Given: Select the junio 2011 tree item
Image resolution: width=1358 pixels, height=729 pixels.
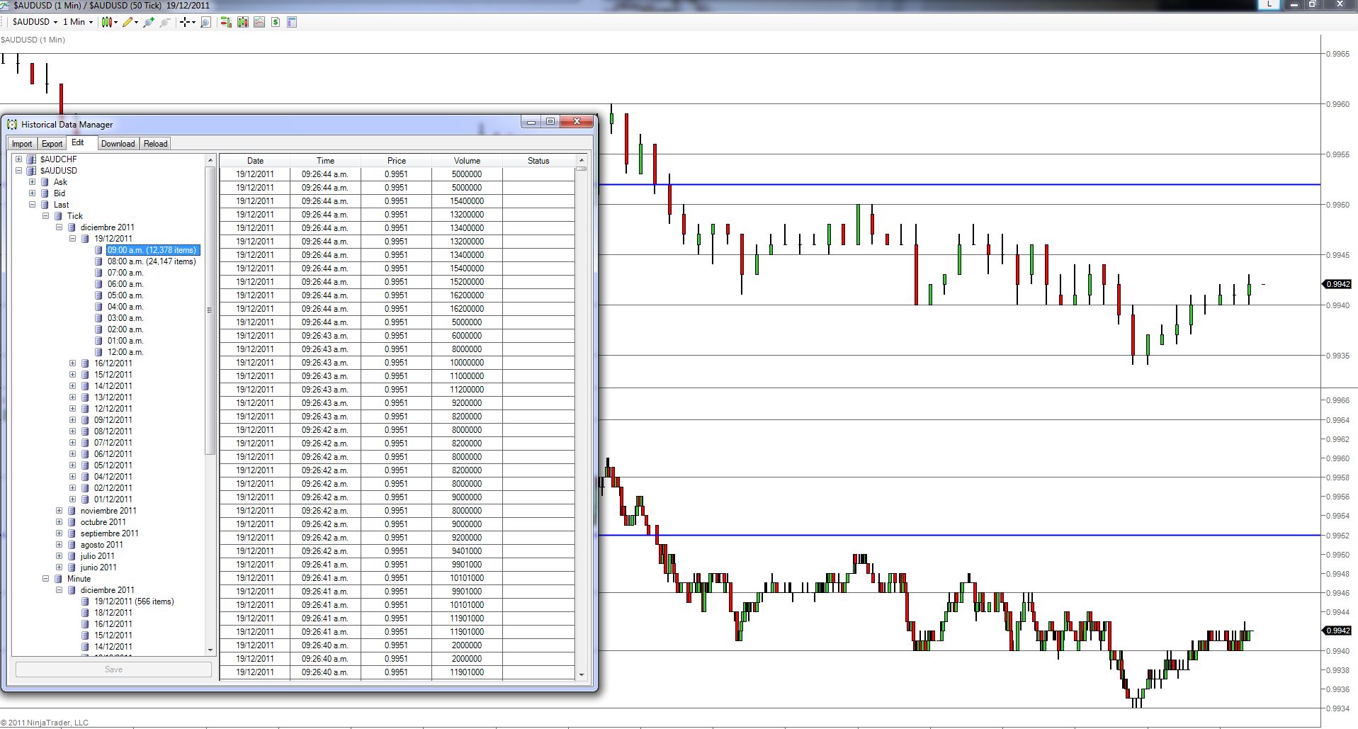Looking at the screenshot, I should coord(98,567).
